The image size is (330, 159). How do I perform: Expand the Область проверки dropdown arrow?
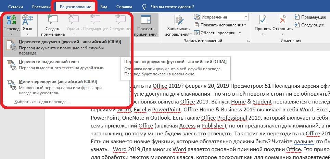[240, 33]
